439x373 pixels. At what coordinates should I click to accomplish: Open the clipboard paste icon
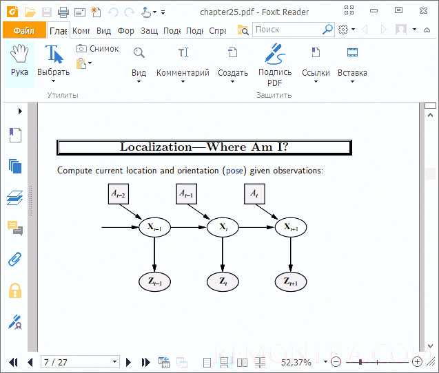[x=81, y=63]
